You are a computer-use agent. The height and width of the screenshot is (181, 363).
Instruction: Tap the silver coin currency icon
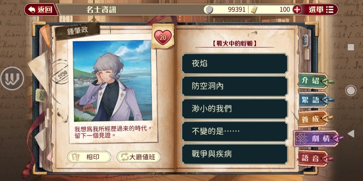pyautogui.click(x=209, y=10)
